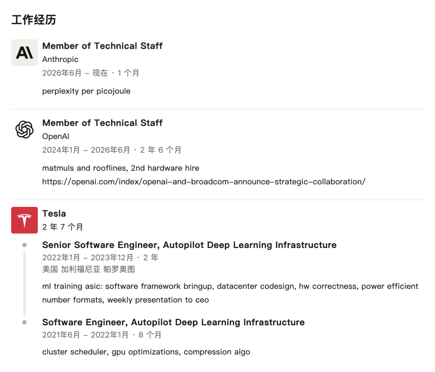Viewport: 435px width, 372px height.
Task: Follow the openai.com Broadcom collaboration URL
Action: click(x=204, y=182)
